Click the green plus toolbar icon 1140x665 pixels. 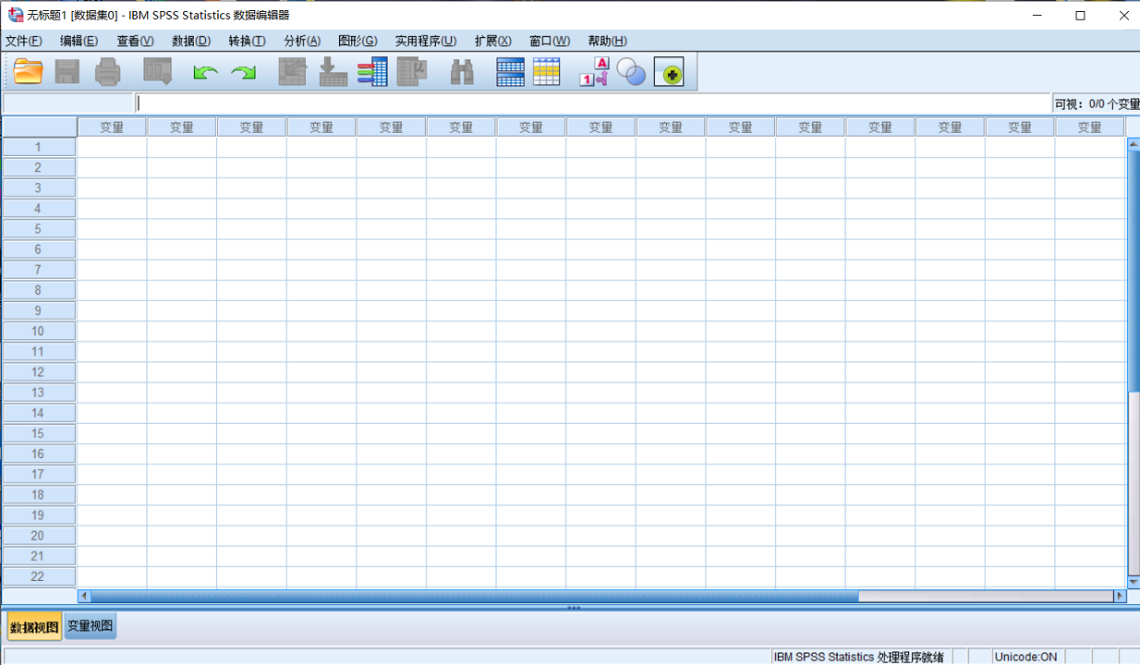(669, 72)
